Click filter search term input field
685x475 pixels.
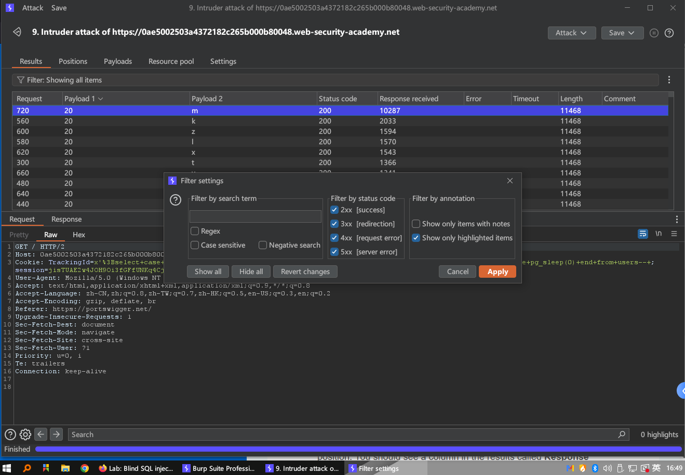pyautogui.click(x=256, y=216)
